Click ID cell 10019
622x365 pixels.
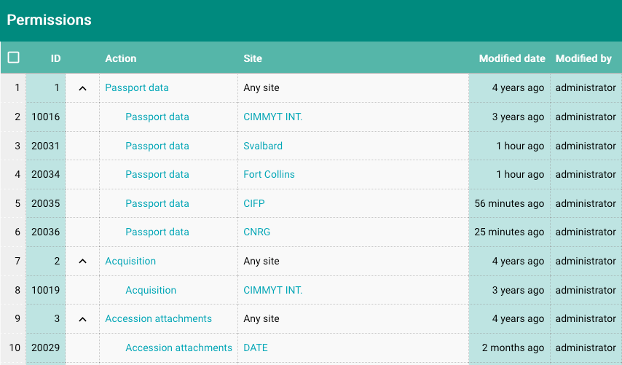[x=46, y=290]
